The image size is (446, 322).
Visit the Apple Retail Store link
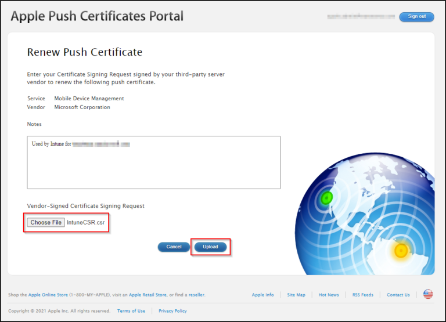click(x=148, y=295)
